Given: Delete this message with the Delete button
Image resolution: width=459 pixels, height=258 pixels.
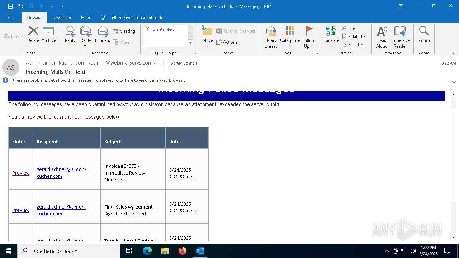Looking at the screenshot, I should (33, 34).
